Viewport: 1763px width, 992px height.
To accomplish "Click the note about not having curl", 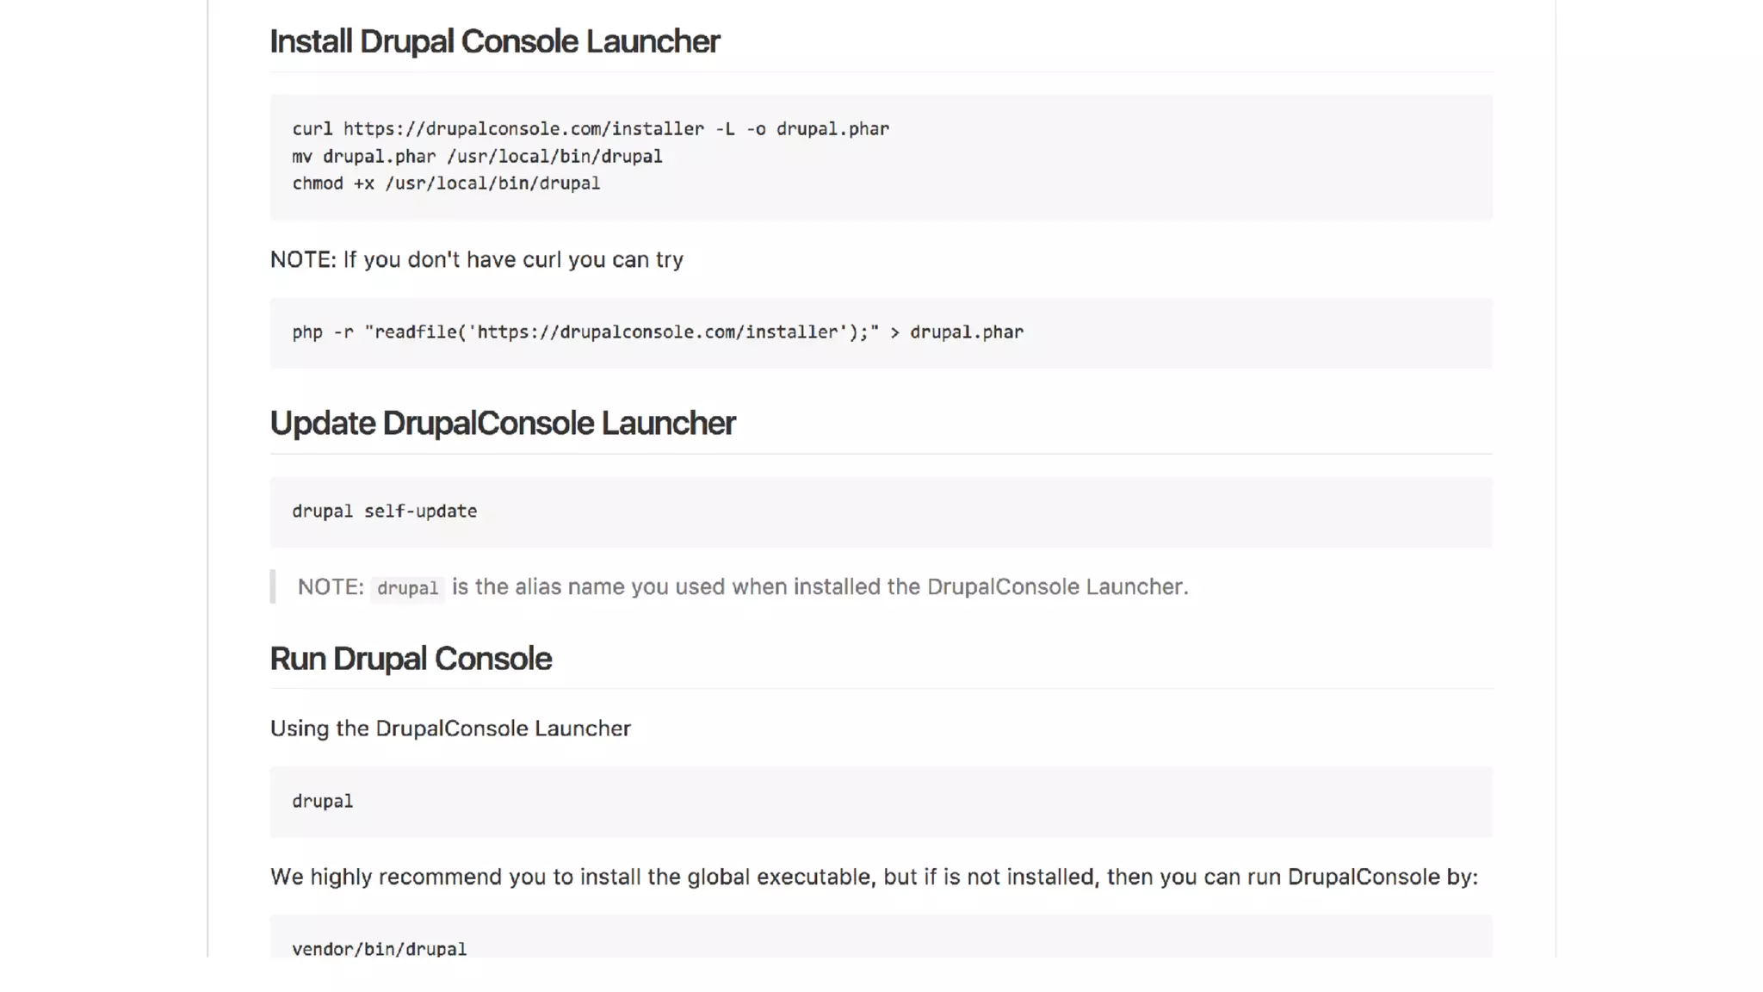I will (x=476, y=260).
